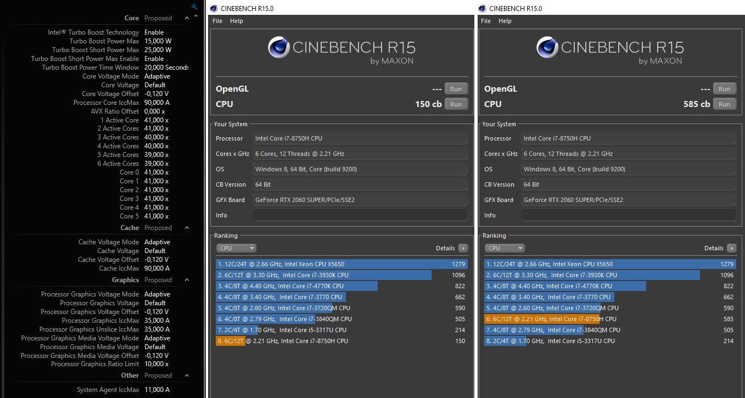Click AVX Ratio Offset 0,000 x value
Image resolution: width=745 pixels, height=398 pixels.
coord(155,111)
